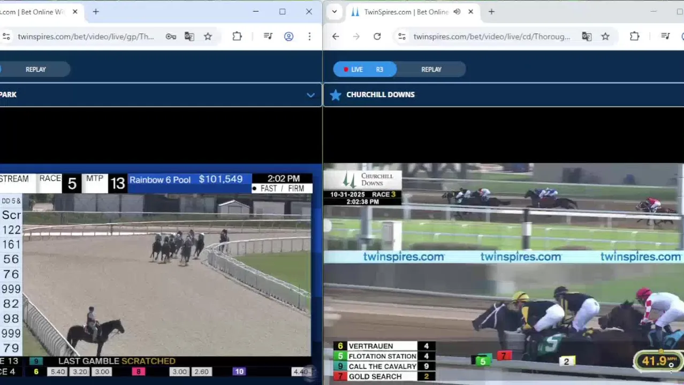This screenshot has width=684, height=385.
Task: Click the 10-31-2025 RACE 3 overlay
Action: 364,198
